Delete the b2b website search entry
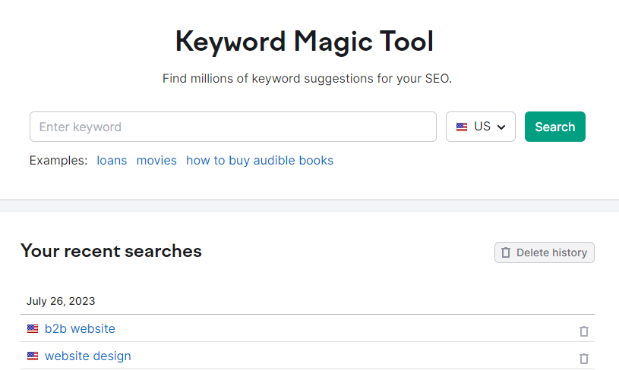Viewport: 619px width, 370px height. click(x=584, y=331)
